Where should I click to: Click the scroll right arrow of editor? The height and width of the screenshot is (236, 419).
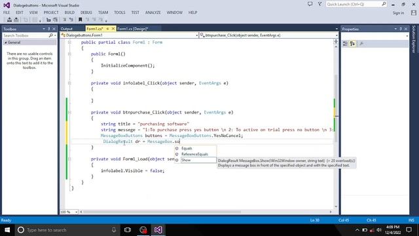[331, 212]
